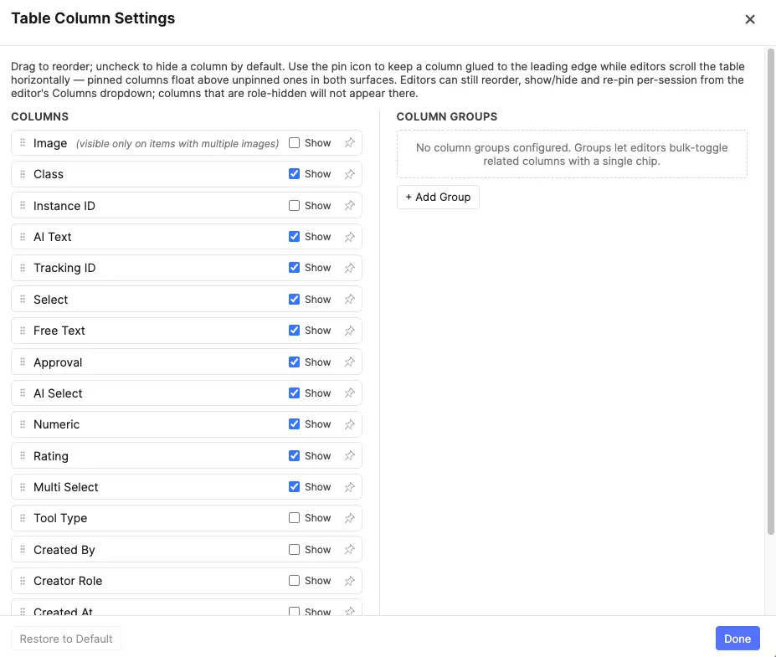Grab the Rating row drag handle
Screen dimensions: 776x657
click(23, 455)
